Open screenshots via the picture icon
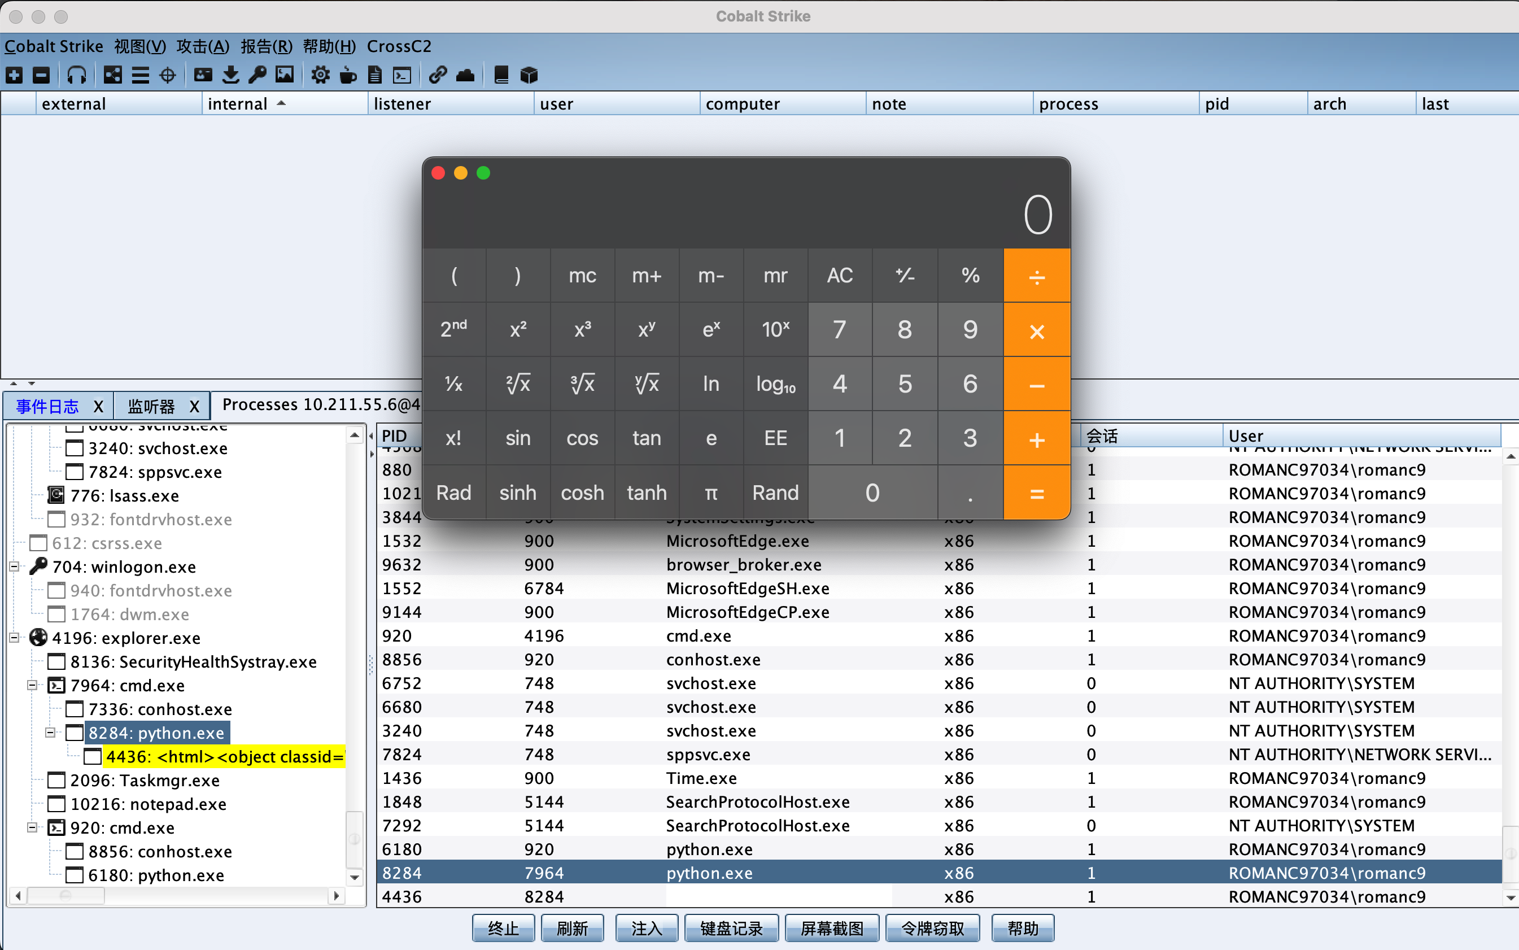 click(285, 75)
